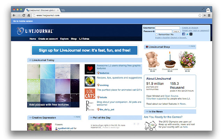Open the lolcats community link

[x=103, y=97]
